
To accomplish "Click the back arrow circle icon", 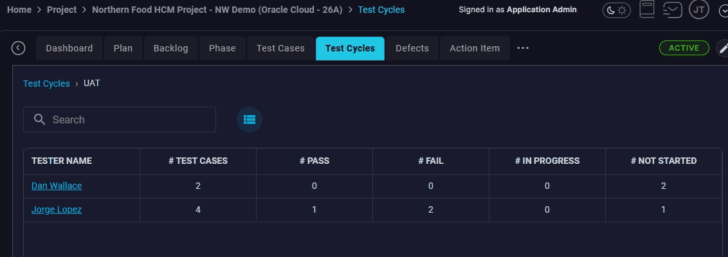I will pos(18,48).
